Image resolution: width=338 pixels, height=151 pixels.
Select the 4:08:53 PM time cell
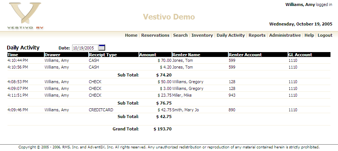[18, 82]
